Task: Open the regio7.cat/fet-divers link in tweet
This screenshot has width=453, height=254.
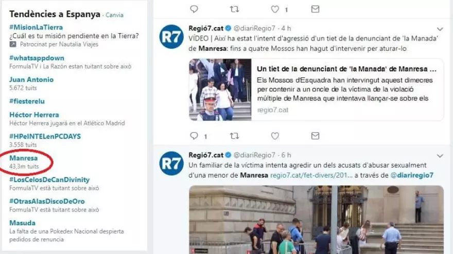Action: [x=311, y=175]
